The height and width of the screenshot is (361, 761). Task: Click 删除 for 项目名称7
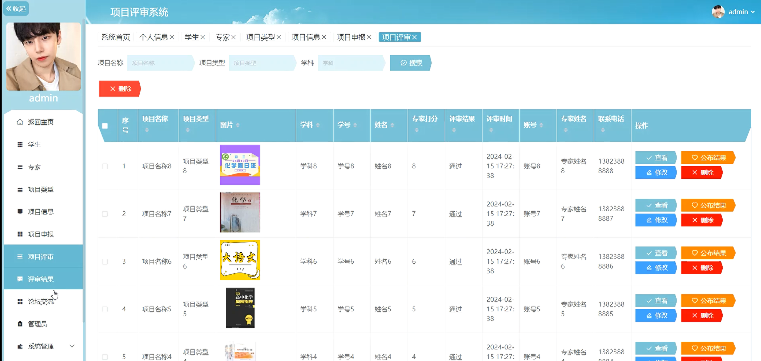pos(702,220)
